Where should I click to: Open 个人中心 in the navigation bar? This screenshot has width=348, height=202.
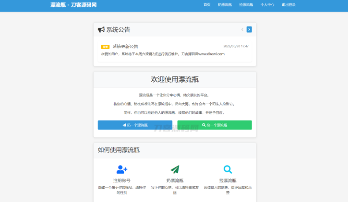click(267, 5)
